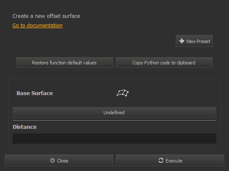Restore function default values

point(65,63)
